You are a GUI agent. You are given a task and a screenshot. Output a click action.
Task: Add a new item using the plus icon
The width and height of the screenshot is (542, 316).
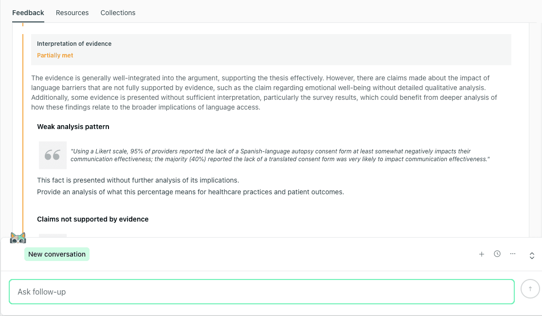[x=482, y=254]
